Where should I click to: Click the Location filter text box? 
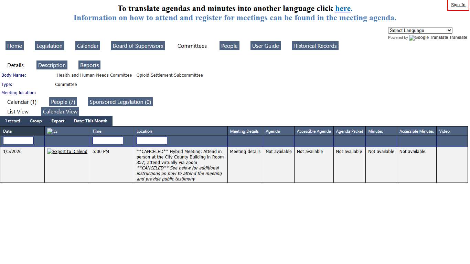pyautogui.click(x=152, y=141)
